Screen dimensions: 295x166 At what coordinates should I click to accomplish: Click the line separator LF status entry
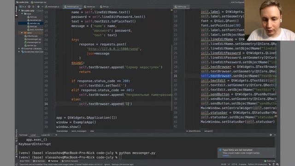coord(229,165)
